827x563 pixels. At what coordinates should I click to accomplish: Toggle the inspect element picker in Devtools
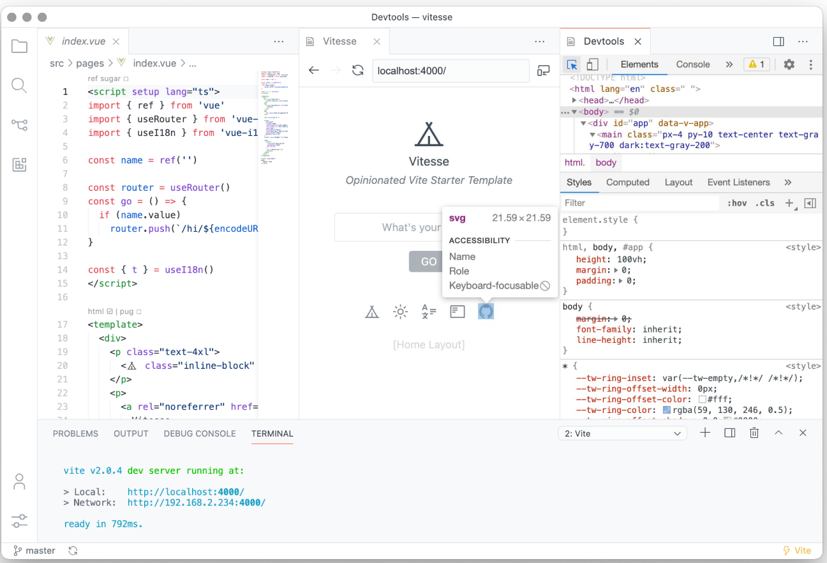(572, 64)
